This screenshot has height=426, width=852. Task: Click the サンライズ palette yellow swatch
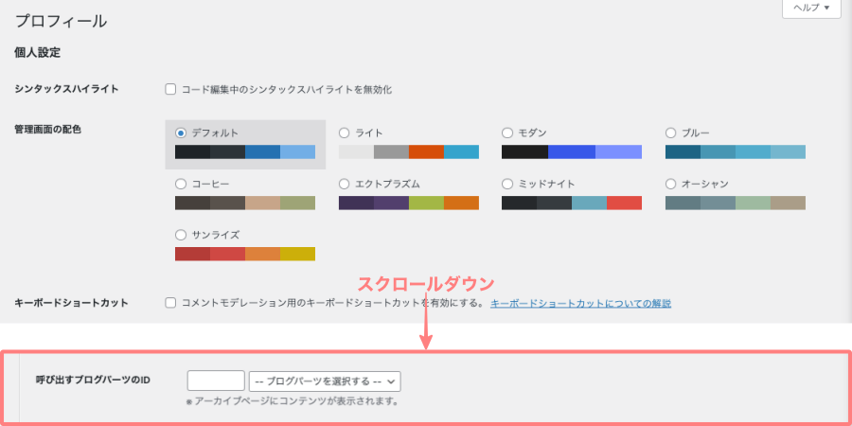click(x=297, y=254)
